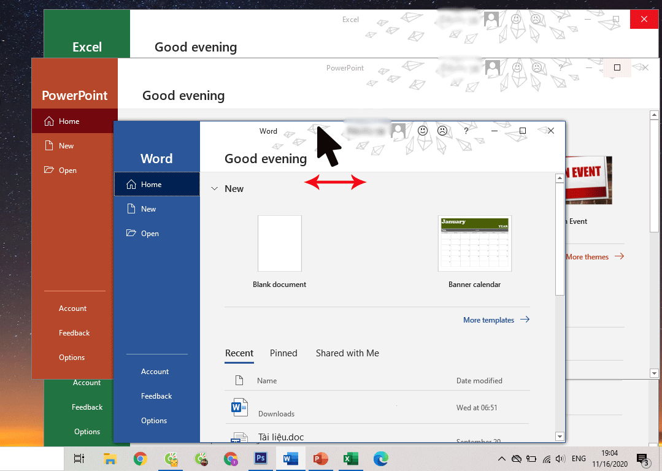Click the More templates link
Screen dimensions: 662x471
tap(496, 320)
